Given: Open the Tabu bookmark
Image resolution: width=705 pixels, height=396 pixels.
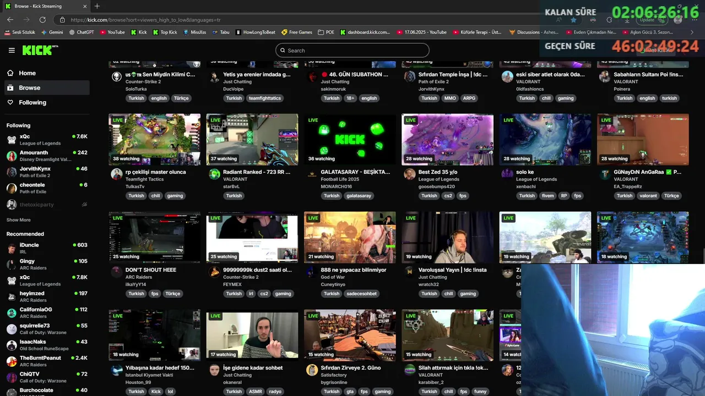Looking at the screenshot, I should click(221, 32).
